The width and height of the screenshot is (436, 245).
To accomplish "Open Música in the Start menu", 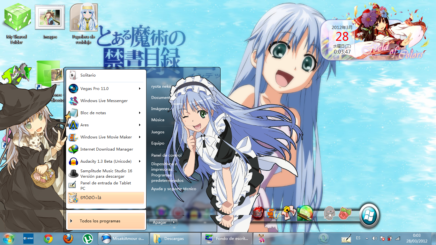I will 158,120.
